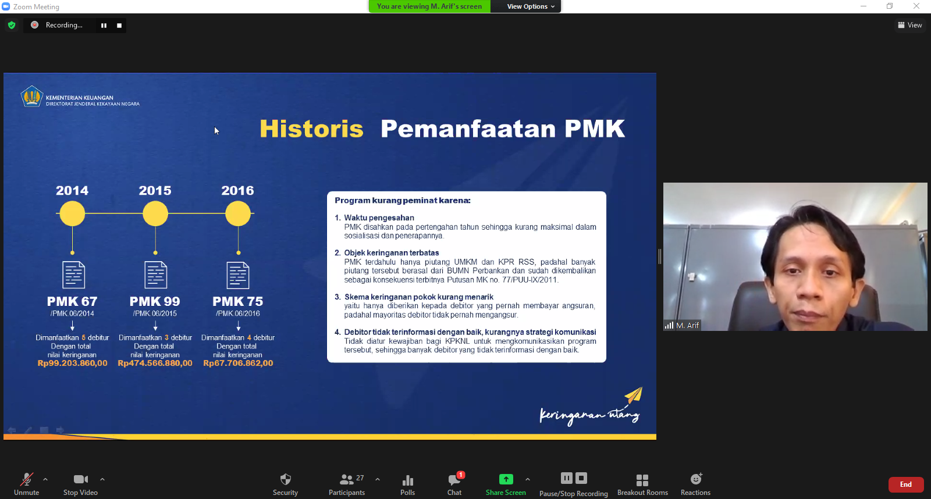The width and height of the screenshot is (931, 499).
Task: Stop the video camera
Action: (80, 483)
